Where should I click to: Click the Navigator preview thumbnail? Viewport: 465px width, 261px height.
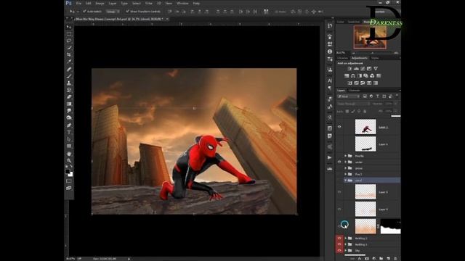coord(370,37)
